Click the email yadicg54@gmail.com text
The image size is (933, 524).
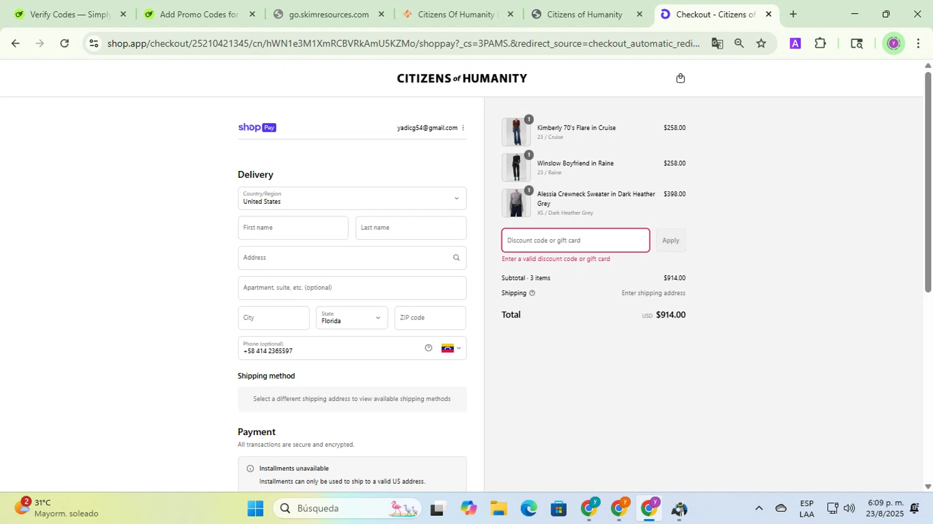[427, 128]
